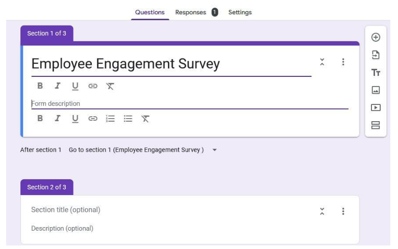Open the Section 1 three-dot menu

pyautogui.click(x=343, y=62)
